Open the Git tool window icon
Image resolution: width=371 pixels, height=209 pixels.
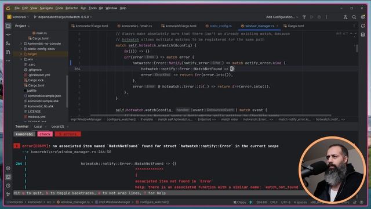pyautogui.click(x=8, y=194)
